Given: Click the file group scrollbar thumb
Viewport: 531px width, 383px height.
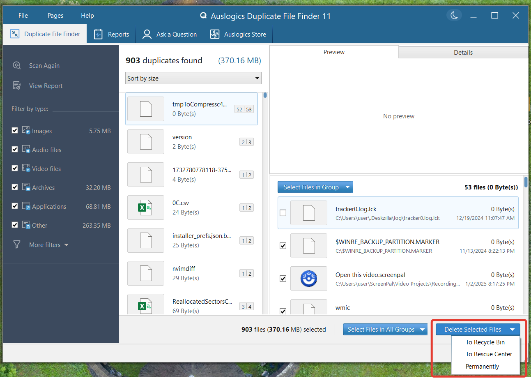Looking at the screenshot, I should coord(526,182).
